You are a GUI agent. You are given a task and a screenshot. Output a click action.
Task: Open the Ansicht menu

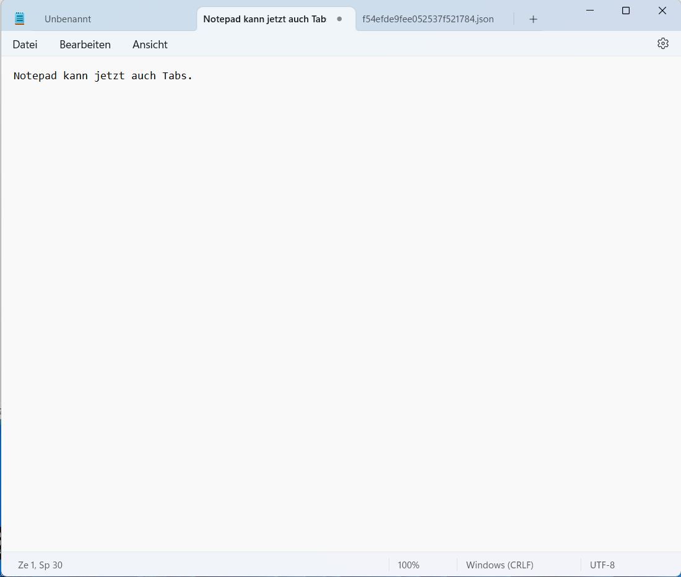click(150, 45)
